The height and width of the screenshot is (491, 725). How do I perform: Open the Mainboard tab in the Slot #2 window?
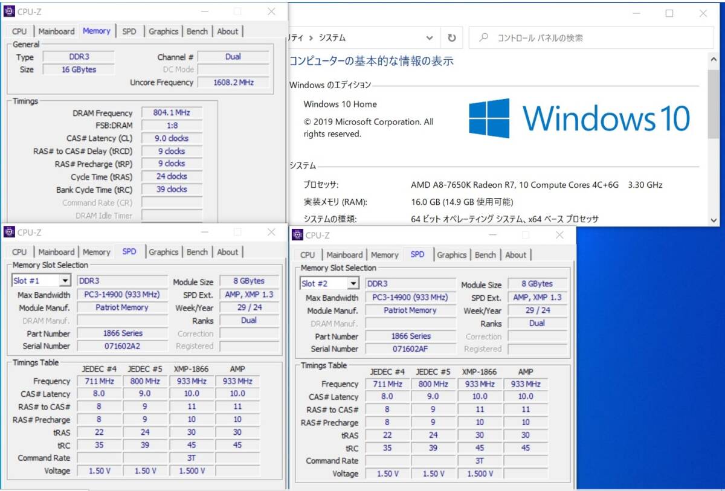tap(344, 255)
